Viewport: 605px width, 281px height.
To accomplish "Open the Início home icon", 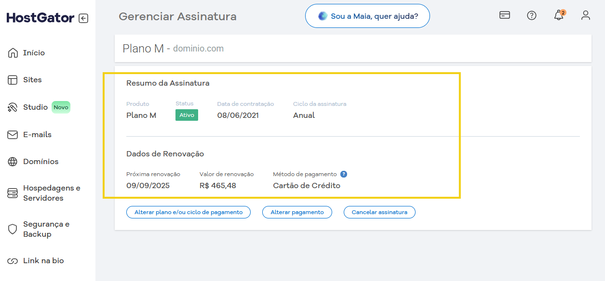I will [x=13, y=53].
